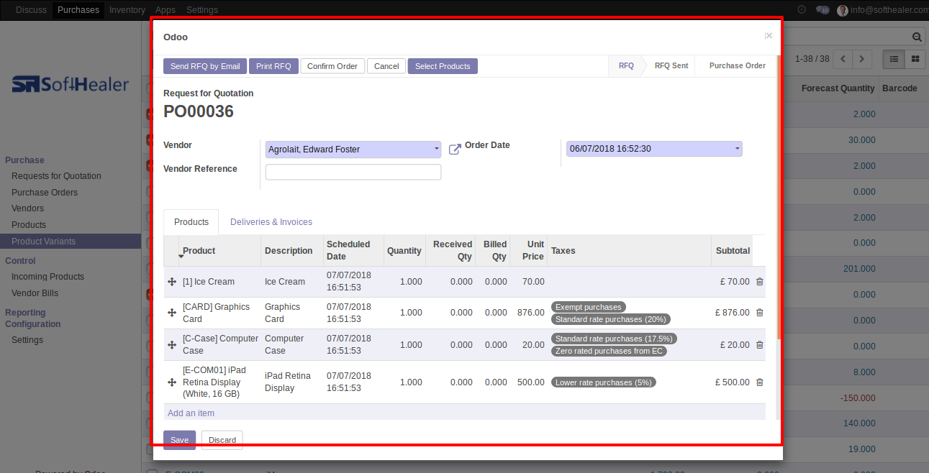This screenshot has width=929, height=473.
Task: Switch to kanban view in background page
Action: 915,59
